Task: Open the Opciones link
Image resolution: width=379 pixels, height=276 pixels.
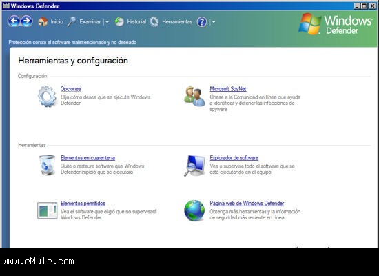Action: pyautogui.click(x=71, y=89)
